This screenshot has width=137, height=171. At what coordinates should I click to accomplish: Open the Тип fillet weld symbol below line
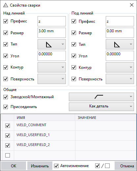120,44
